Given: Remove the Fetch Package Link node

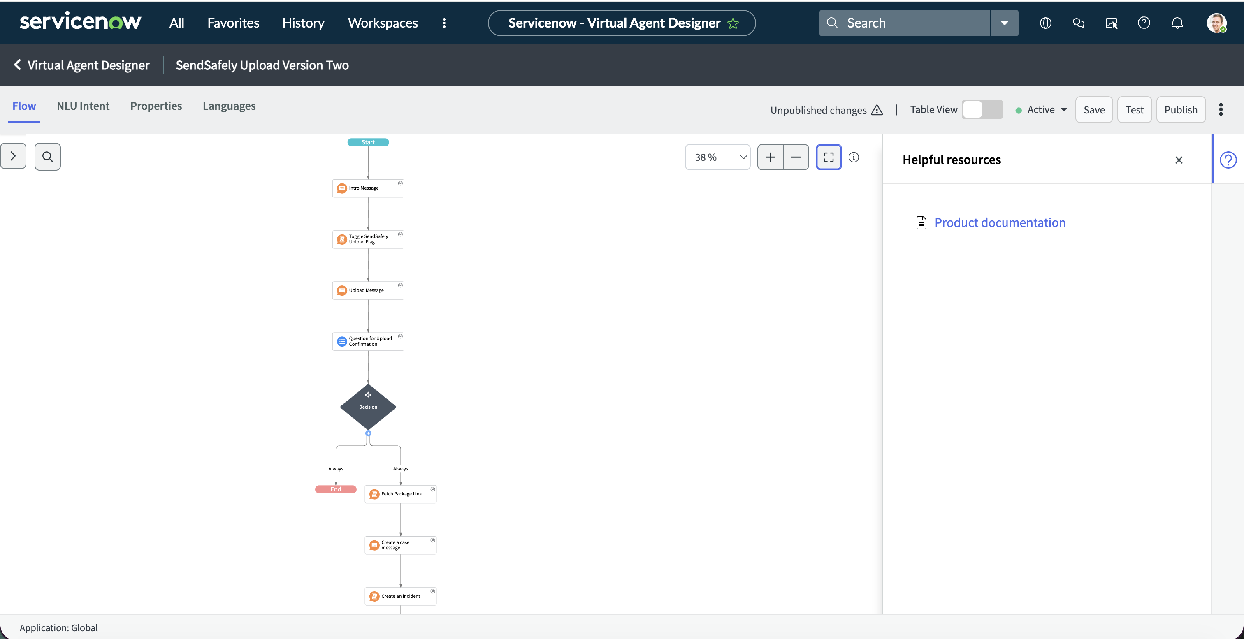Looking at the screenshot, I should pyautogui.click(x=433, y=489).
